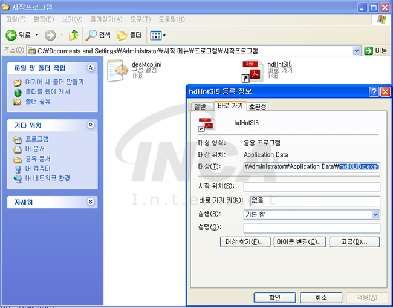Click the 설명(O) description field
This screenshot has height=308, width=393.
click(312, 228)
